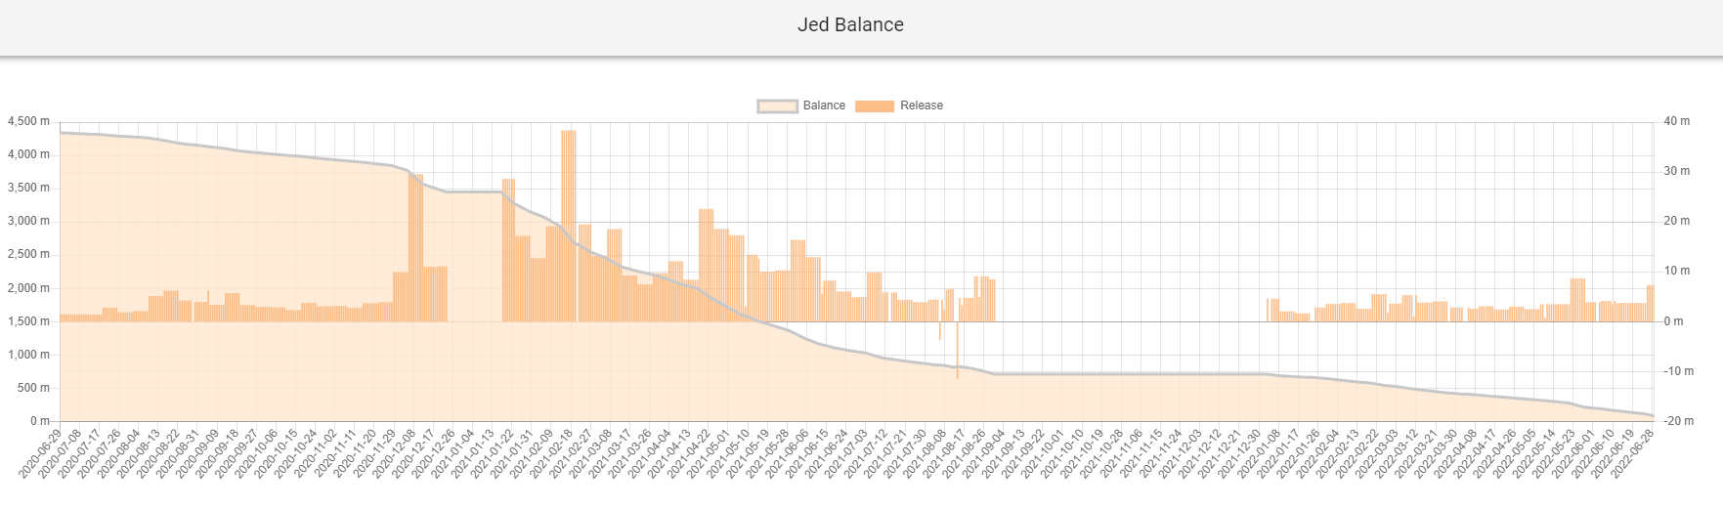Toggle the Release series legend label

click(x=921, y=106)
